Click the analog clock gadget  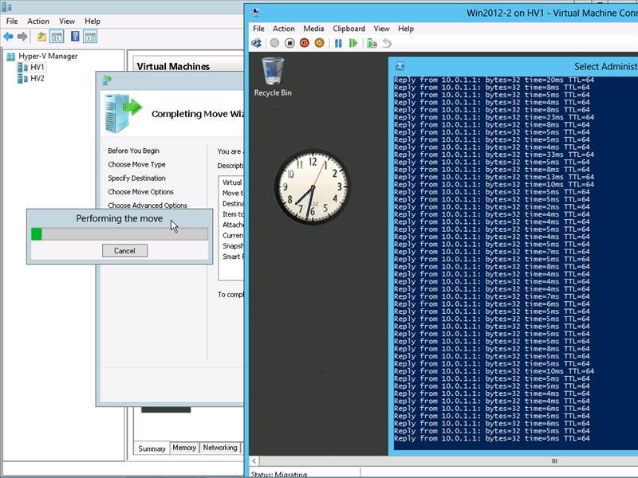coord(313,186)
